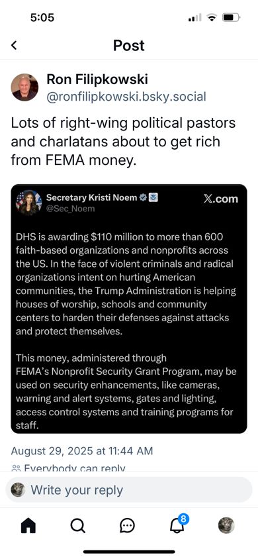This screenshot has height=559, width=258.
Task: Open the embedded DHS tweet image
Action: [x=129, y=309]
